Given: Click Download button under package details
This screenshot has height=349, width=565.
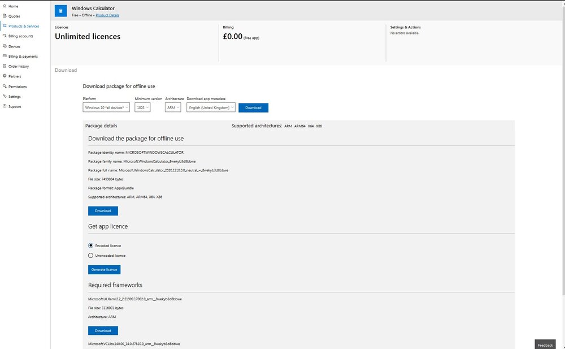Looking at the screenshot, I should pyautogui.click(x=103, y=211).
